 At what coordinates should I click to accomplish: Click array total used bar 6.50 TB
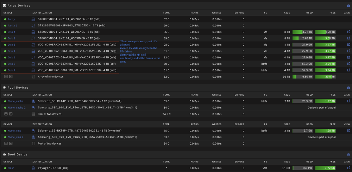click(303, 77)
